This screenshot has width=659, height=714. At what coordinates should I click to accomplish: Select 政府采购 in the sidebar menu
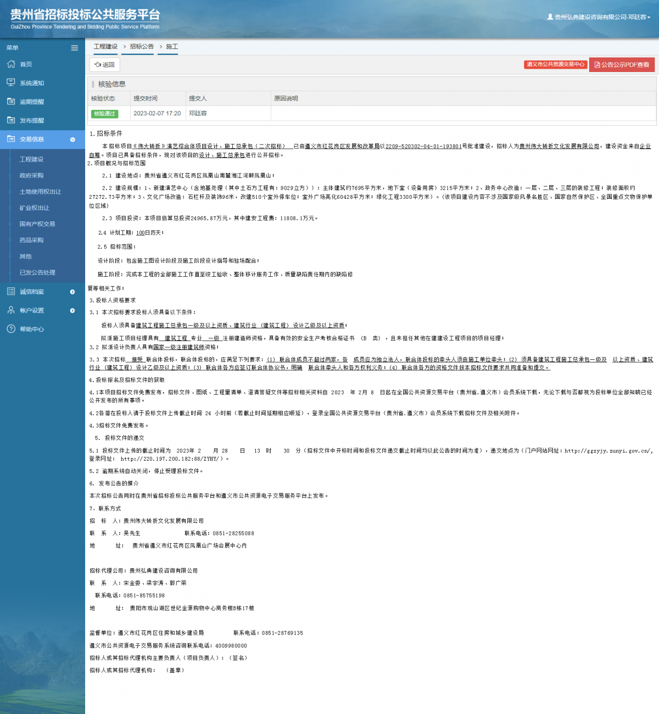32,175
